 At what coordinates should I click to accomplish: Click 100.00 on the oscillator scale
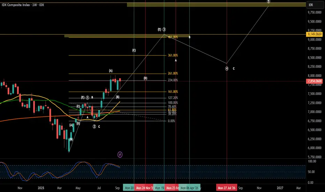click(312, 161)
